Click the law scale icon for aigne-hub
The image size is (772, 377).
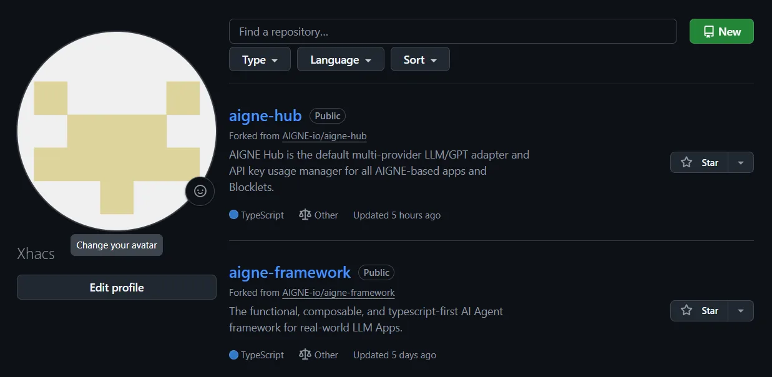pos(305,215)
